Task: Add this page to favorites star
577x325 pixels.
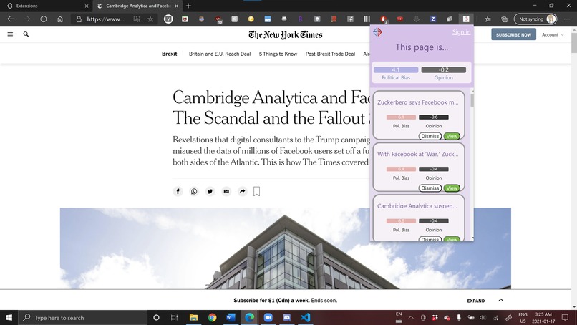Action: tap(150, 19)
